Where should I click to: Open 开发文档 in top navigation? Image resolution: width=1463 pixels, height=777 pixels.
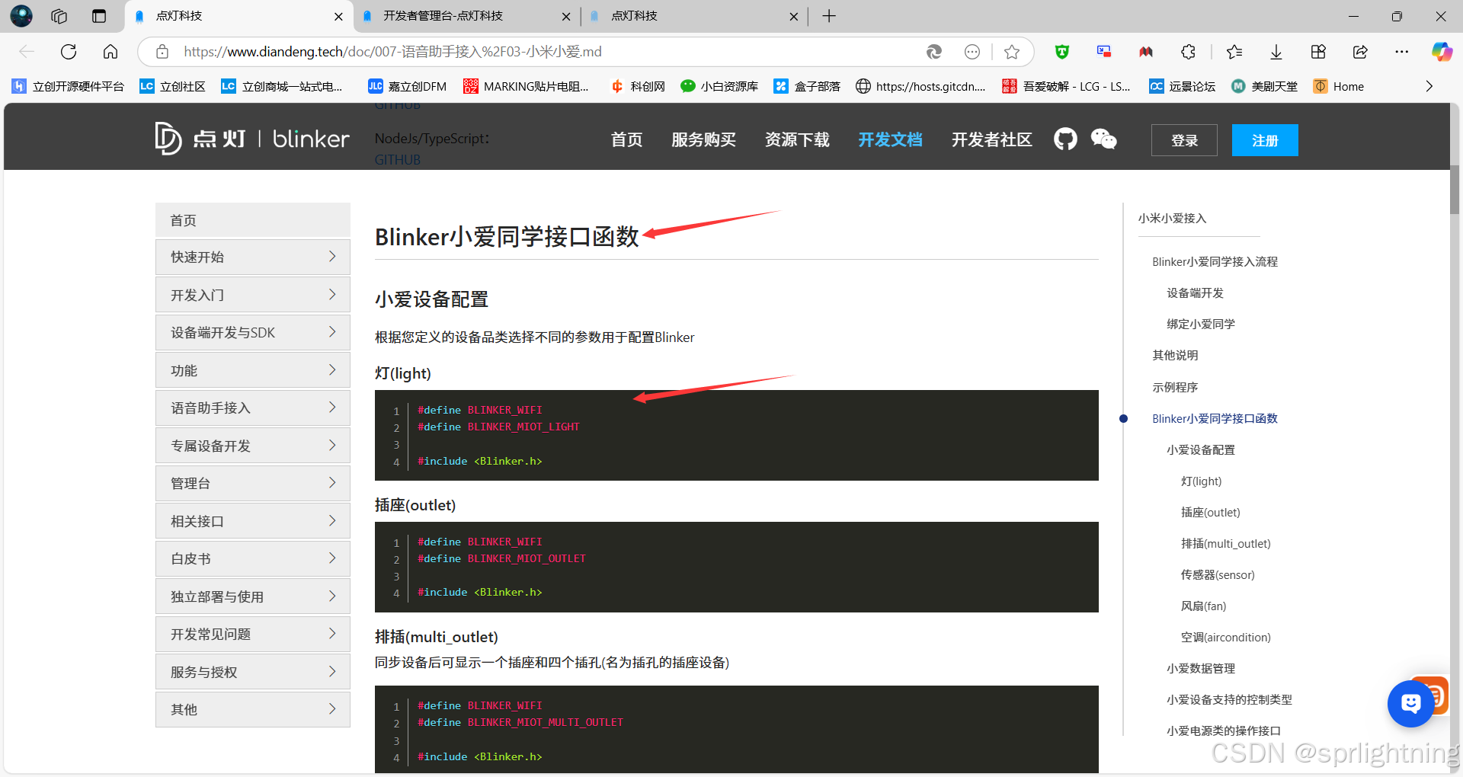890,139
